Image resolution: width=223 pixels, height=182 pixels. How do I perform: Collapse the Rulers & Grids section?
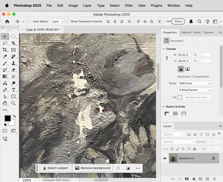(x=164, y=106)
